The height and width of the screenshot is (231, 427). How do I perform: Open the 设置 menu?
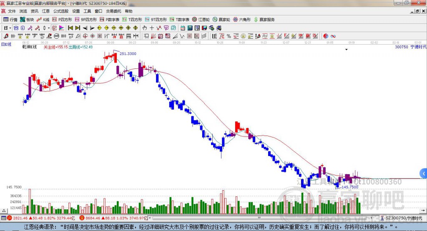[x=76, y=11]
